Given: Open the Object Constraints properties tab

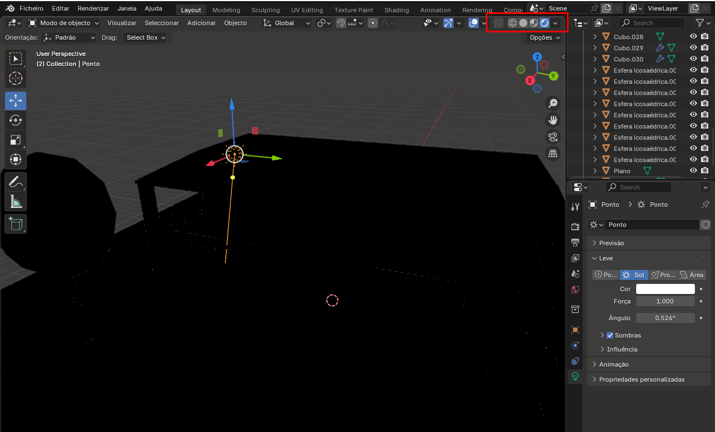Looking at the screenshot, I should pos(575,360).
